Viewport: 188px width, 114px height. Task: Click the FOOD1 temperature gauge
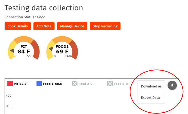pyautogui.click(x=62, y=48)
